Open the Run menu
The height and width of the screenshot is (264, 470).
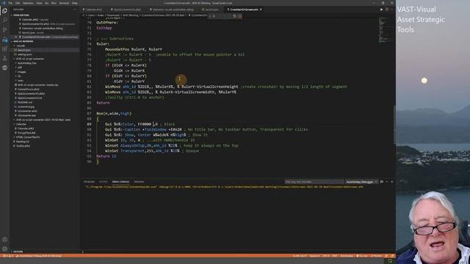click(x=54, y=3)
